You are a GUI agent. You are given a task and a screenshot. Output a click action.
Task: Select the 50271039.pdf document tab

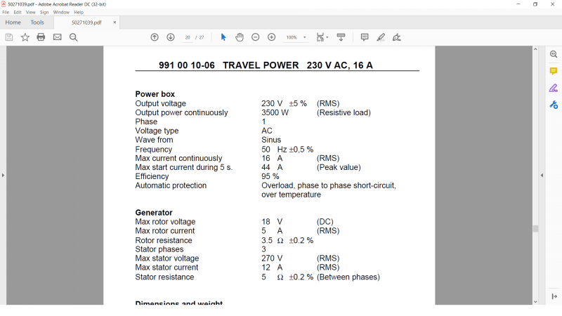86,22
